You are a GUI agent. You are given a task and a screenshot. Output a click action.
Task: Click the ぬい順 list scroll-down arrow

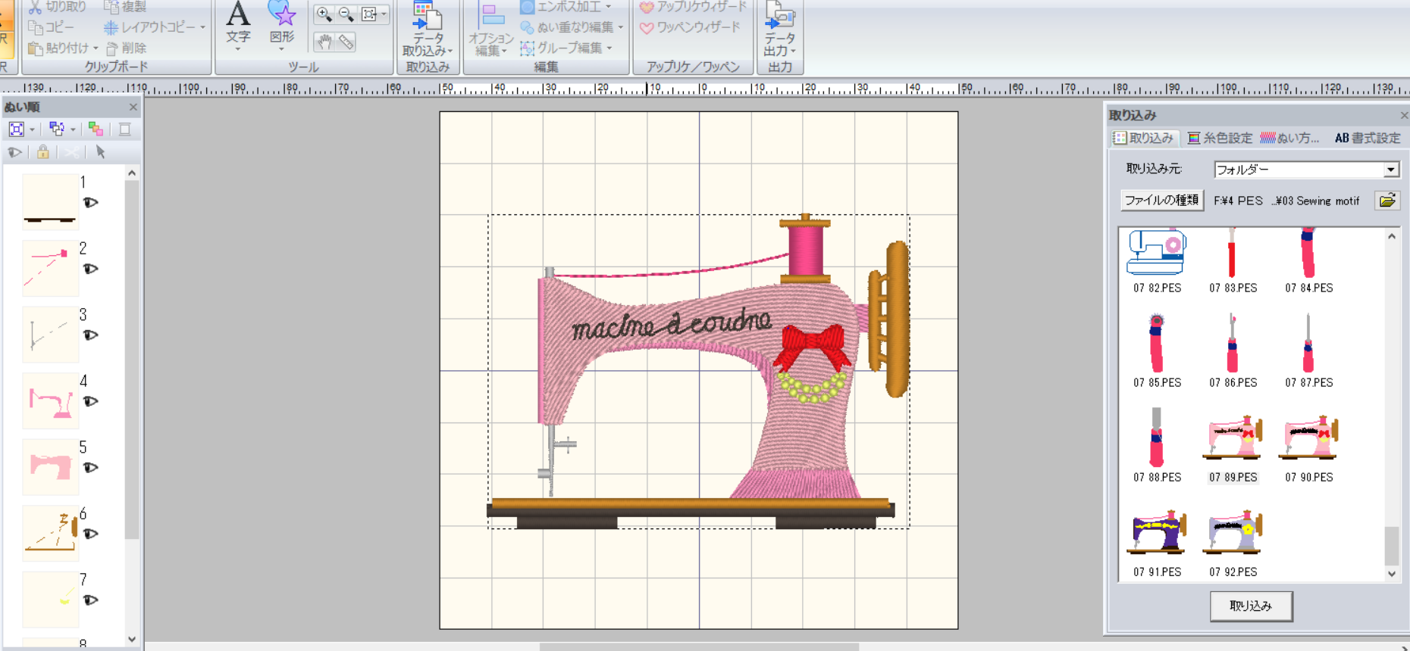tap(132, 639)
